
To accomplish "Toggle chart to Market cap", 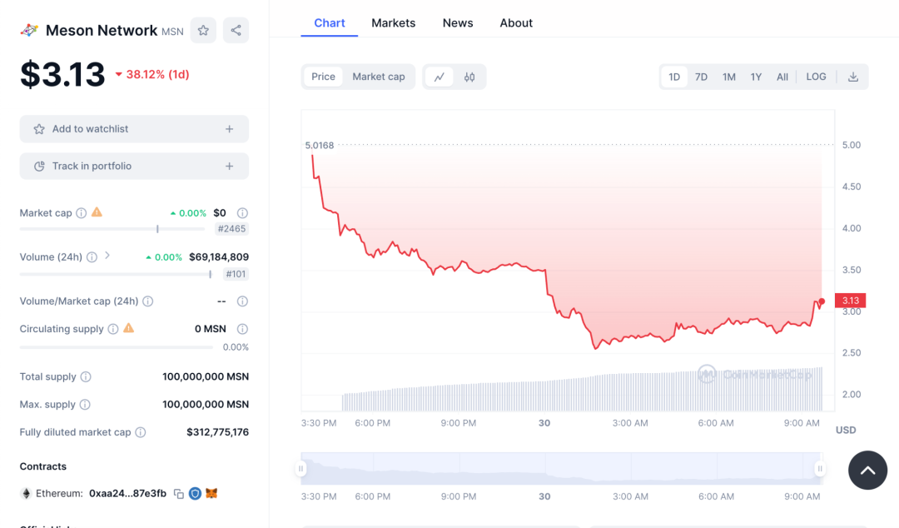I will 378,77.
